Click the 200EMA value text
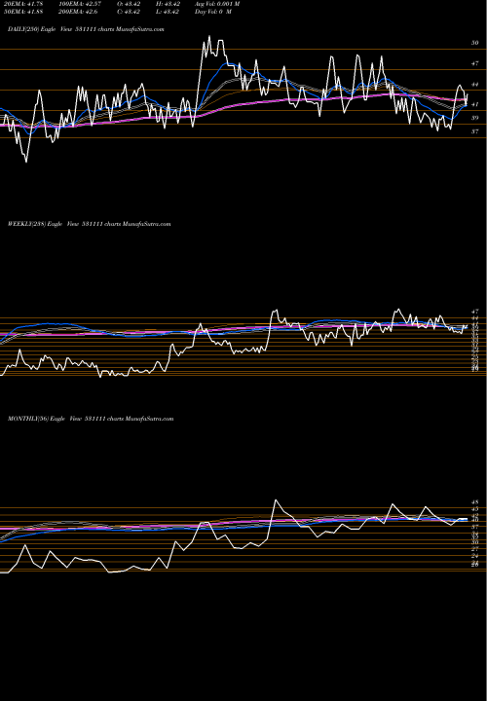This screenshot has width=487, height=701. pyautogui.click(x=77, y=12)
